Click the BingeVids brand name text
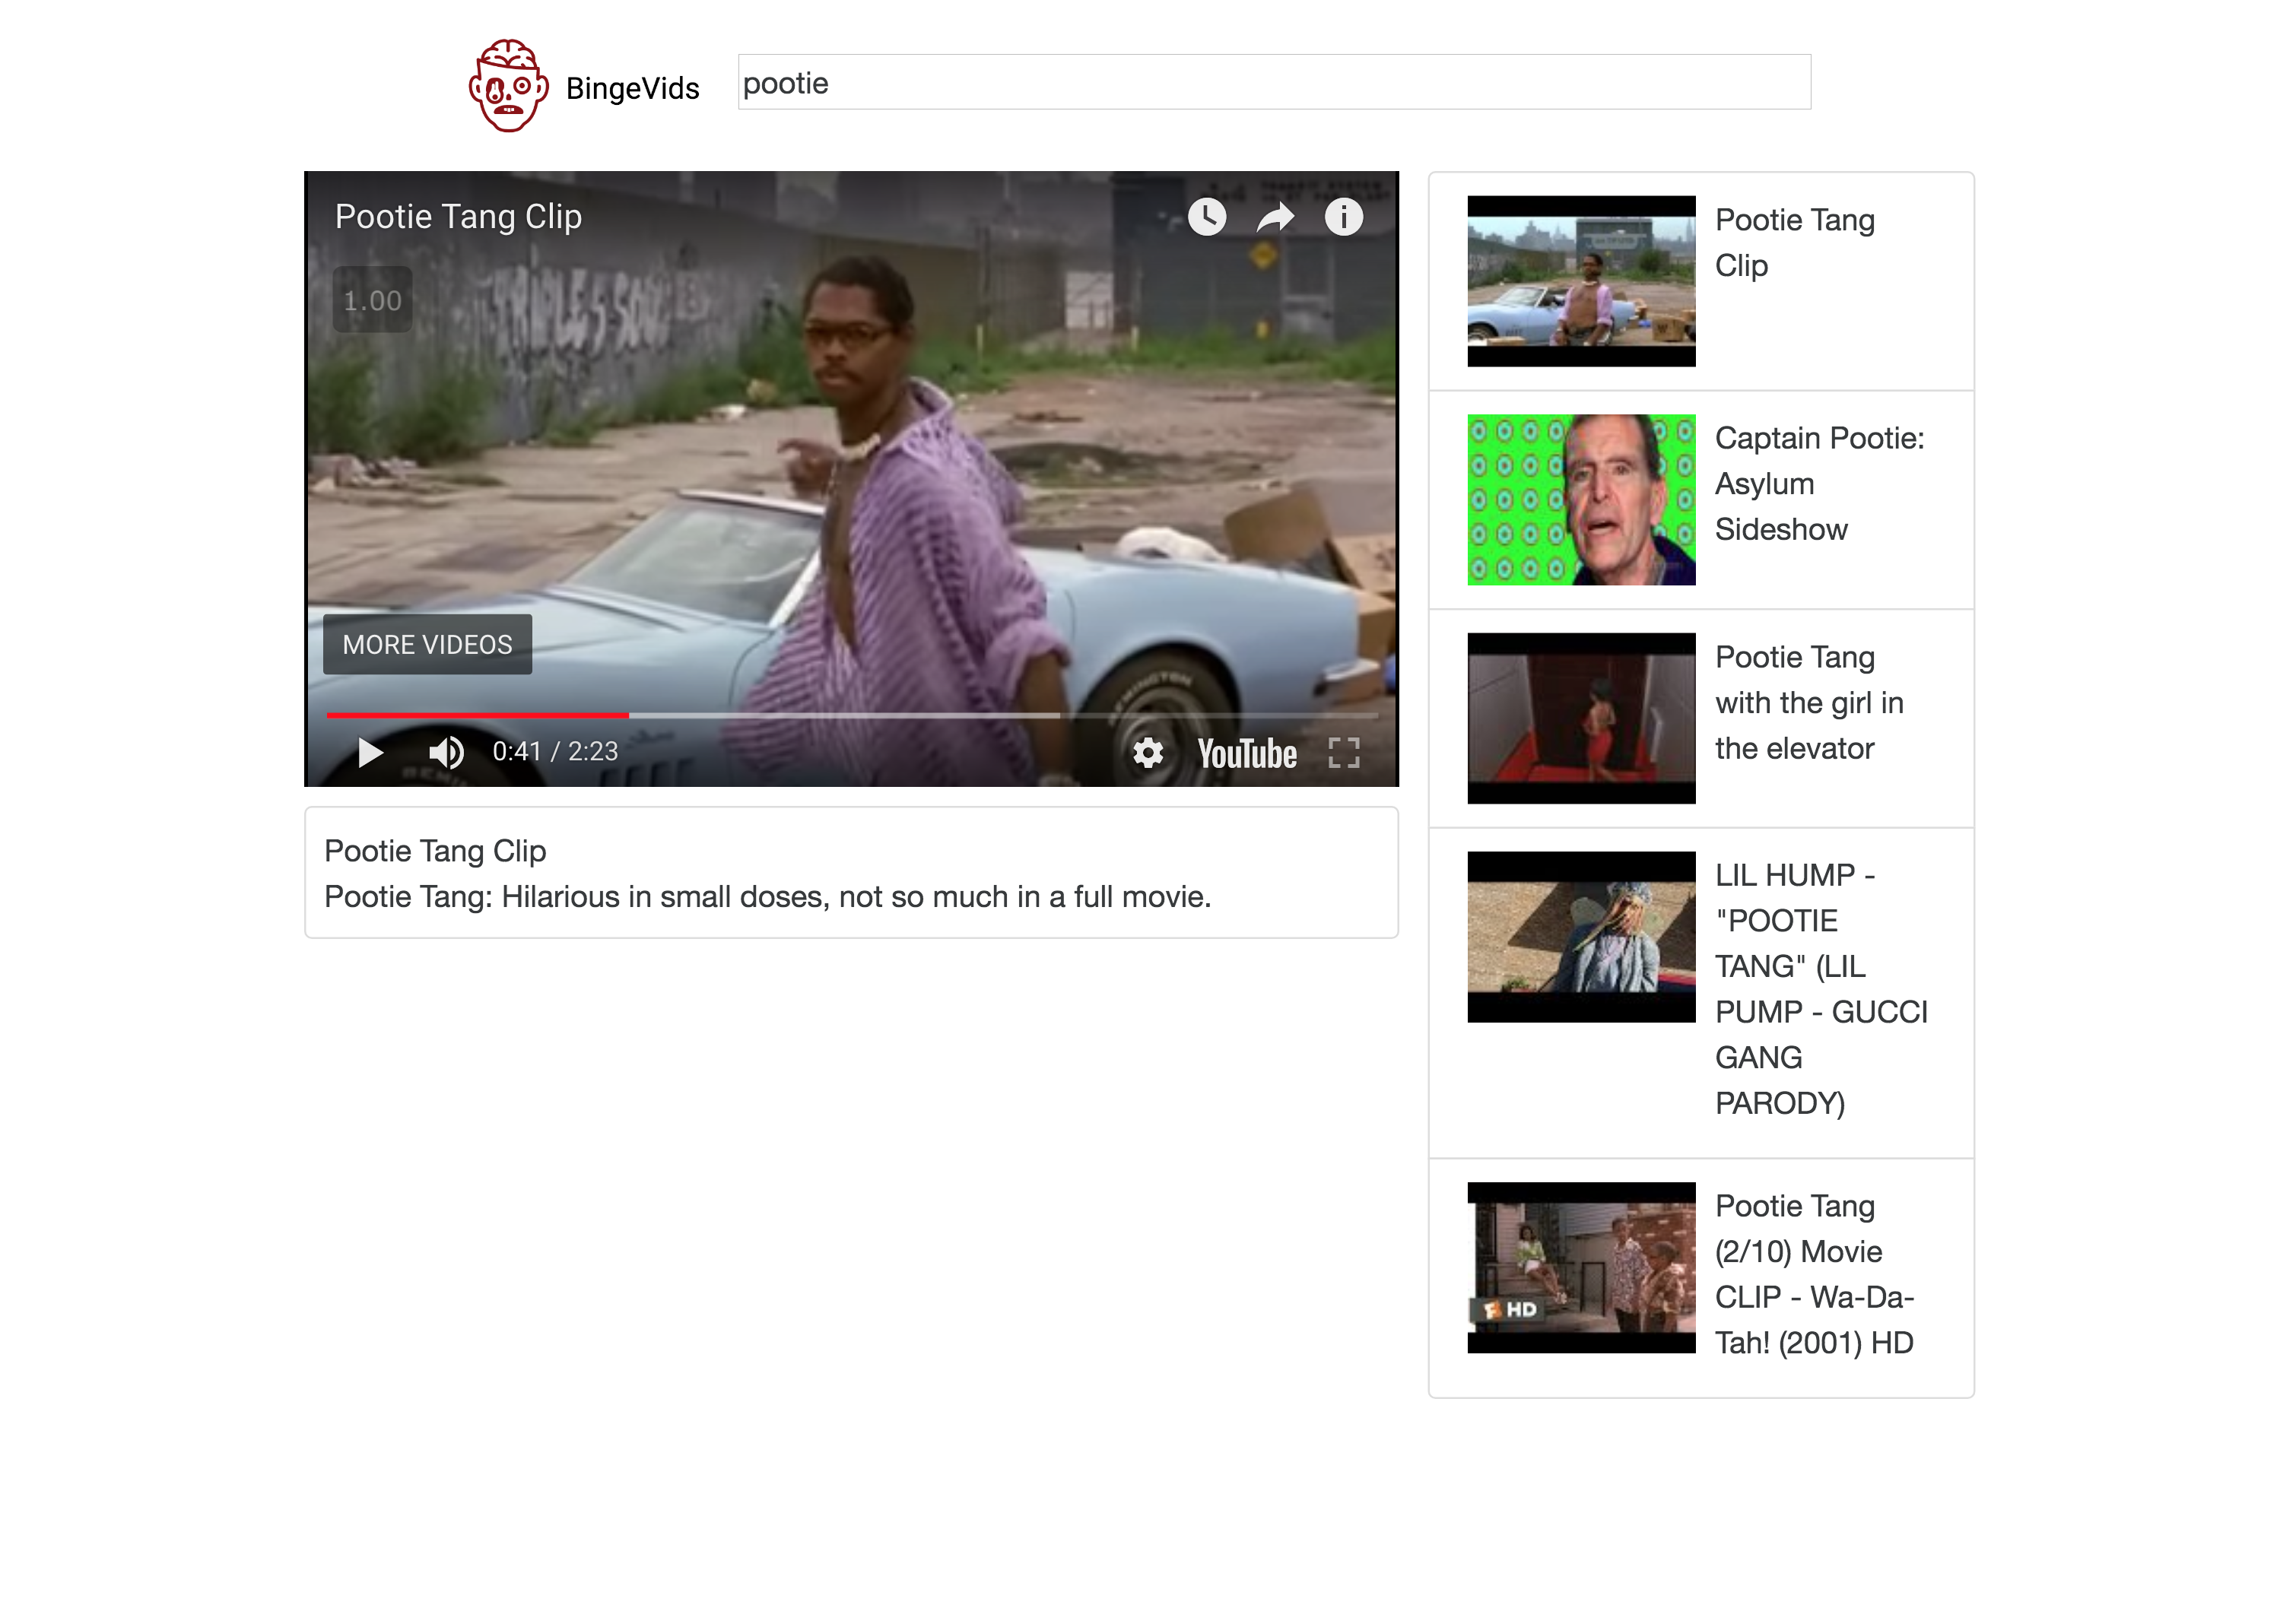 point(632,89)
